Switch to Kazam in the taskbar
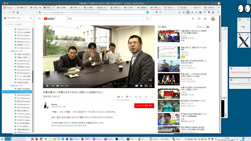This screenshot has height=141, width=251. coord(109,139)
